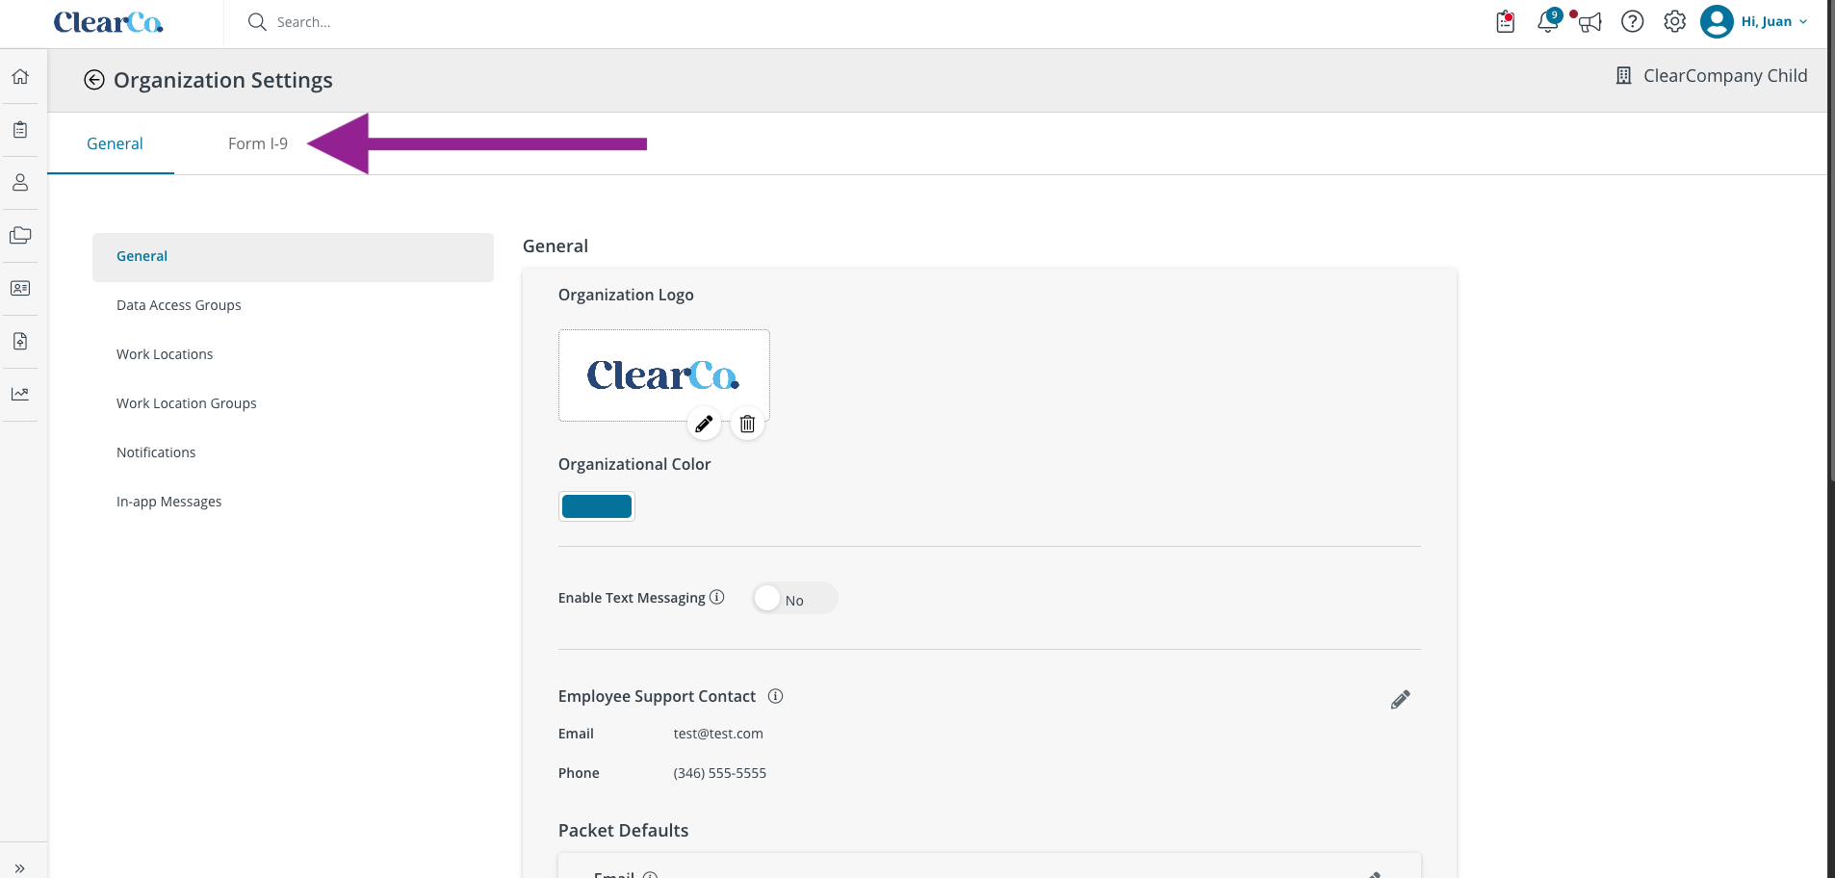Viewport: 1835px width, 878px height.
Task: Switch to the Form I-9 tab
Action: pos(258,143)
